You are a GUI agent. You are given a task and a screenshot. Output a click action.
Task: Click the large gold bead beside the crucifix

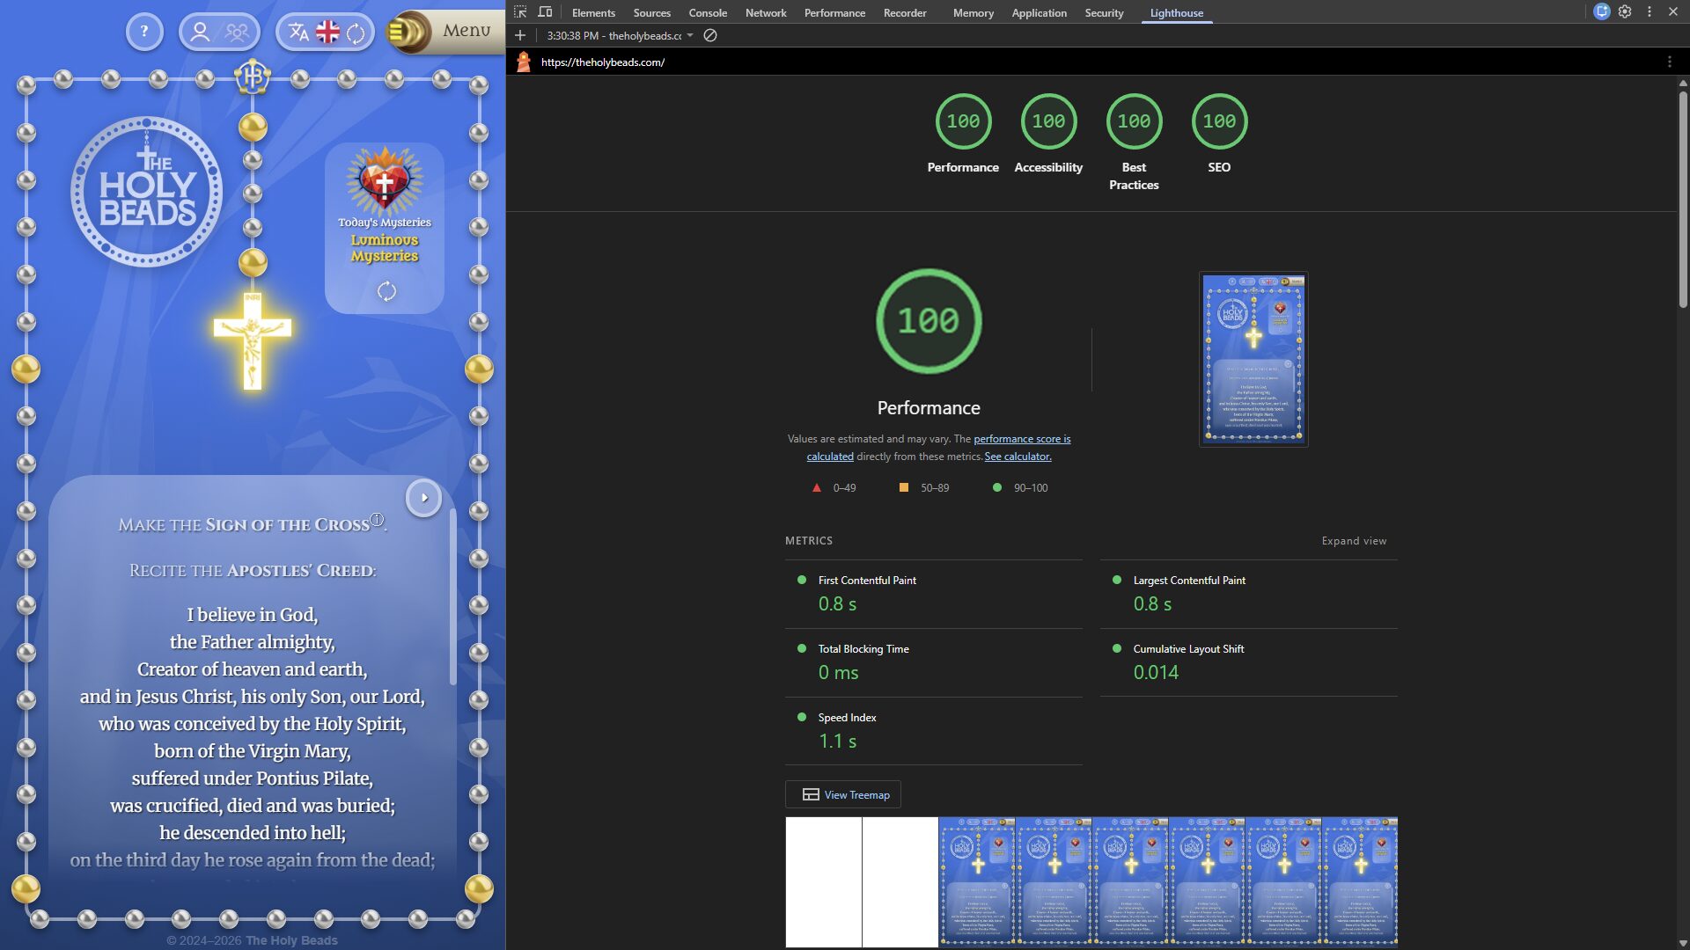pos(253,262)
